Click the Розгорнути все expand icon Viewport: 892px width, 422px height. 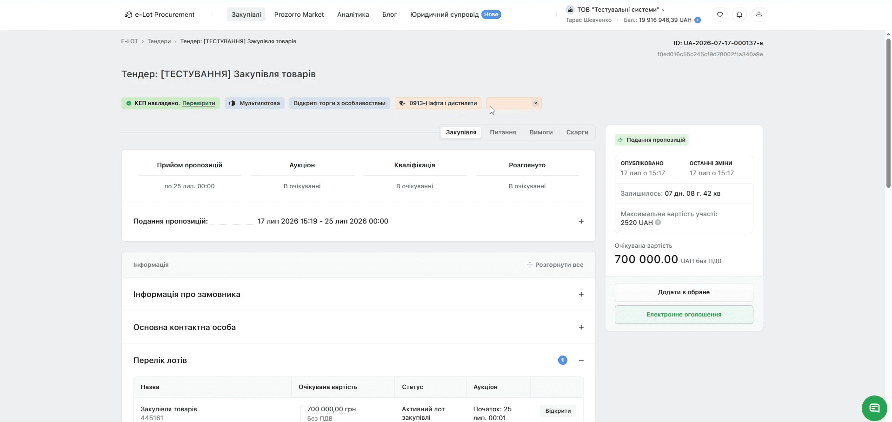coord(530,265)
